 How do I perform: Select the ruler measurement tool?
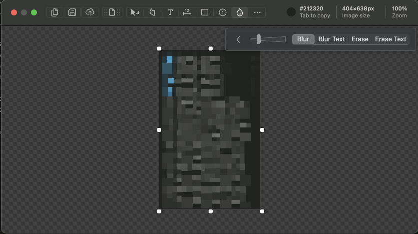[x=187, y=12]
